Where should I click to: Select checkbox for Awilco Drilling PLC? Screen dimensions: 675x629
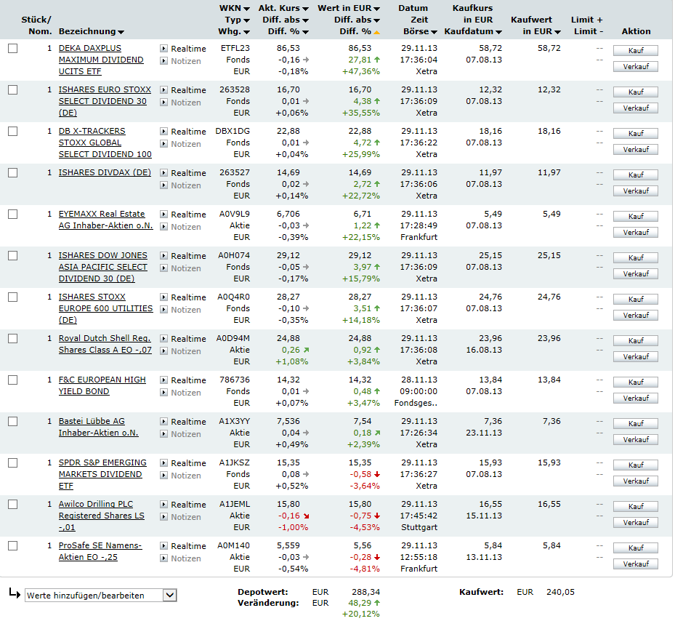tap(13, 504)
